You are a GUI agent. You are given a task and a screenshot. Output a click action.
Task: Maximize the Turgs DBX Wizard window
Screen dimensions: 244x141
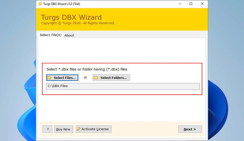191,4
